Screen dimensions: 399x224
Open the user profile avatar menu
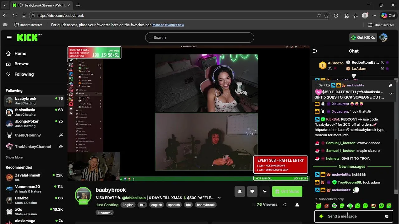pos(383,37)
